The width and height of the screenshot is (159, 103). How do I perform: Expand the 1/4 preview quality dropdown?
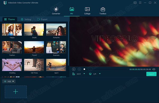pos(100,74)
